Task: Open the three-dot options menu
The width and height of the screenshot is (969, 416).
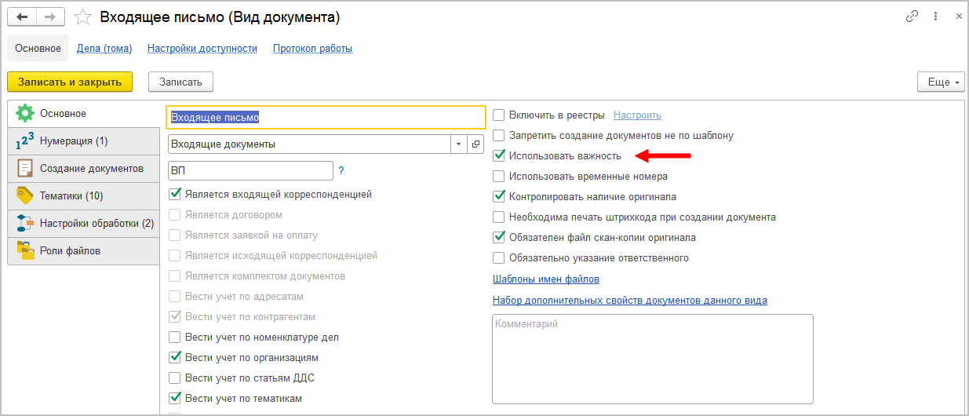Action: point(935,16)
